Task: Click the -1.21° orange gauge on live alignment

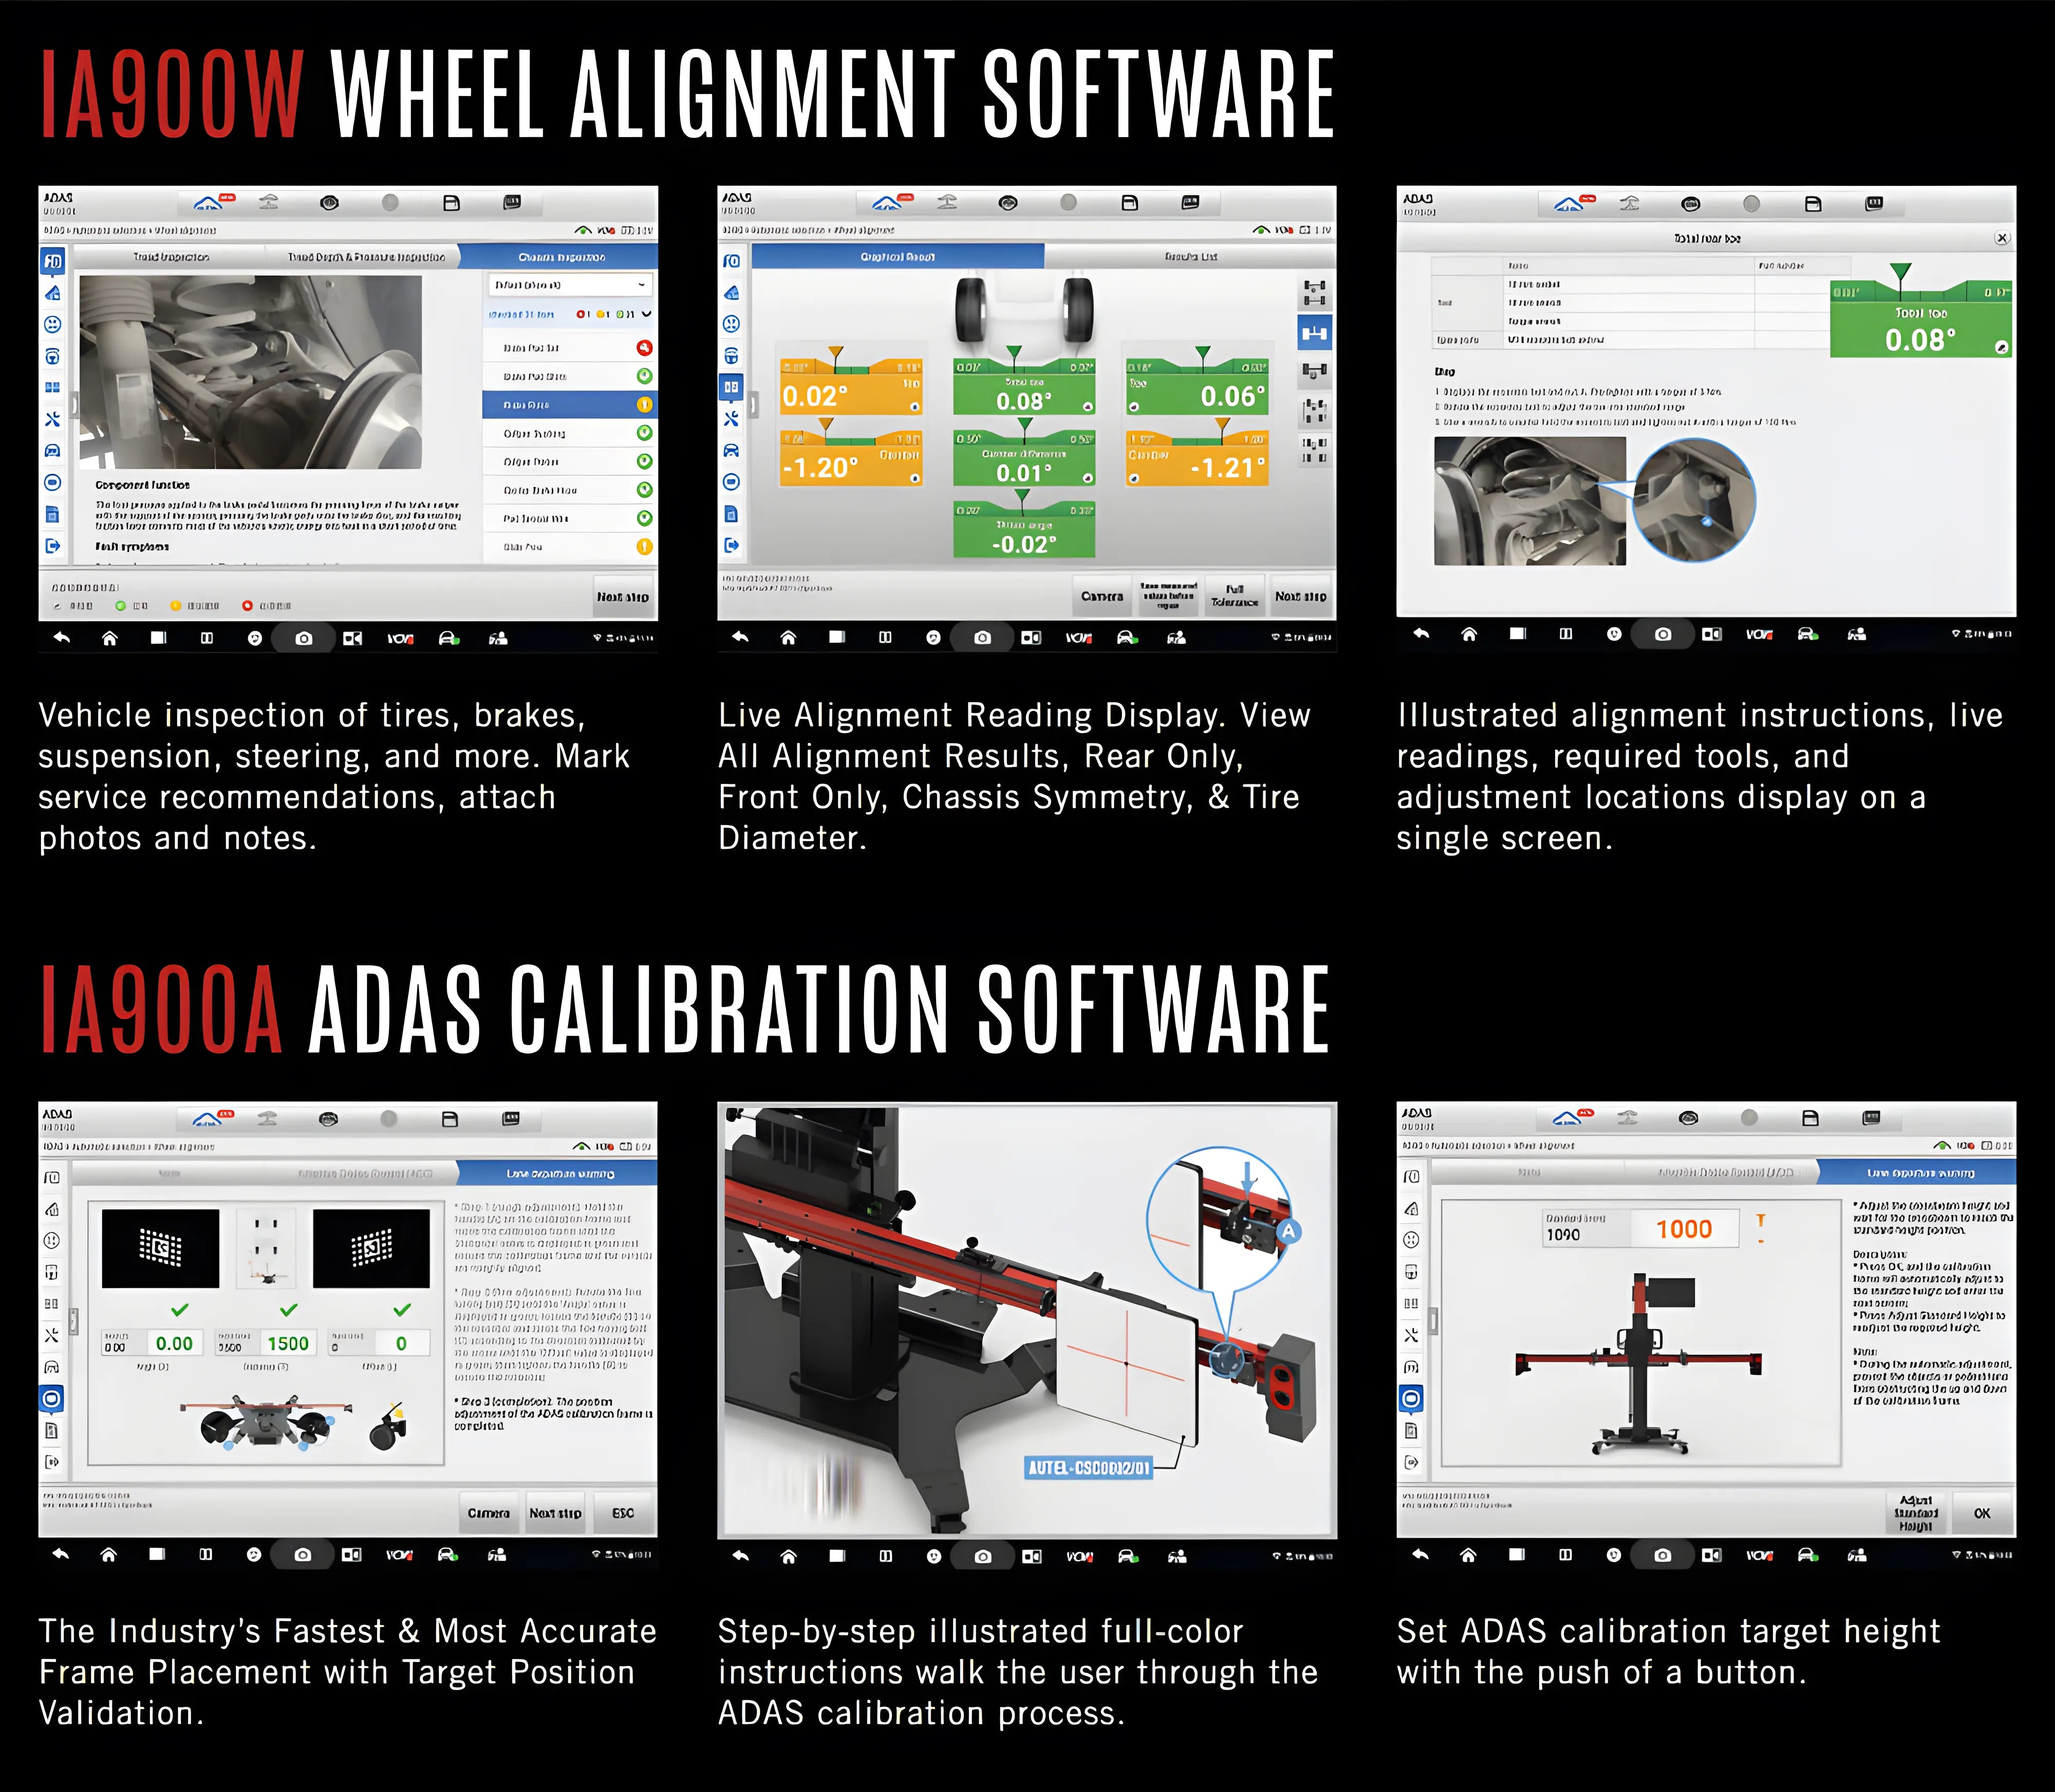Action: 1197,458
